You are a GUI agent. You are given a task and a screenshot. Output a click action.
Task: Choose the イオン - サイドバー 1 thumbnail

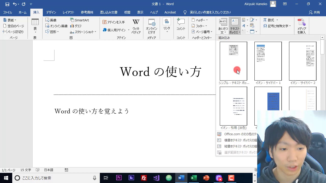pyautogui.click(x=268, y=61)
